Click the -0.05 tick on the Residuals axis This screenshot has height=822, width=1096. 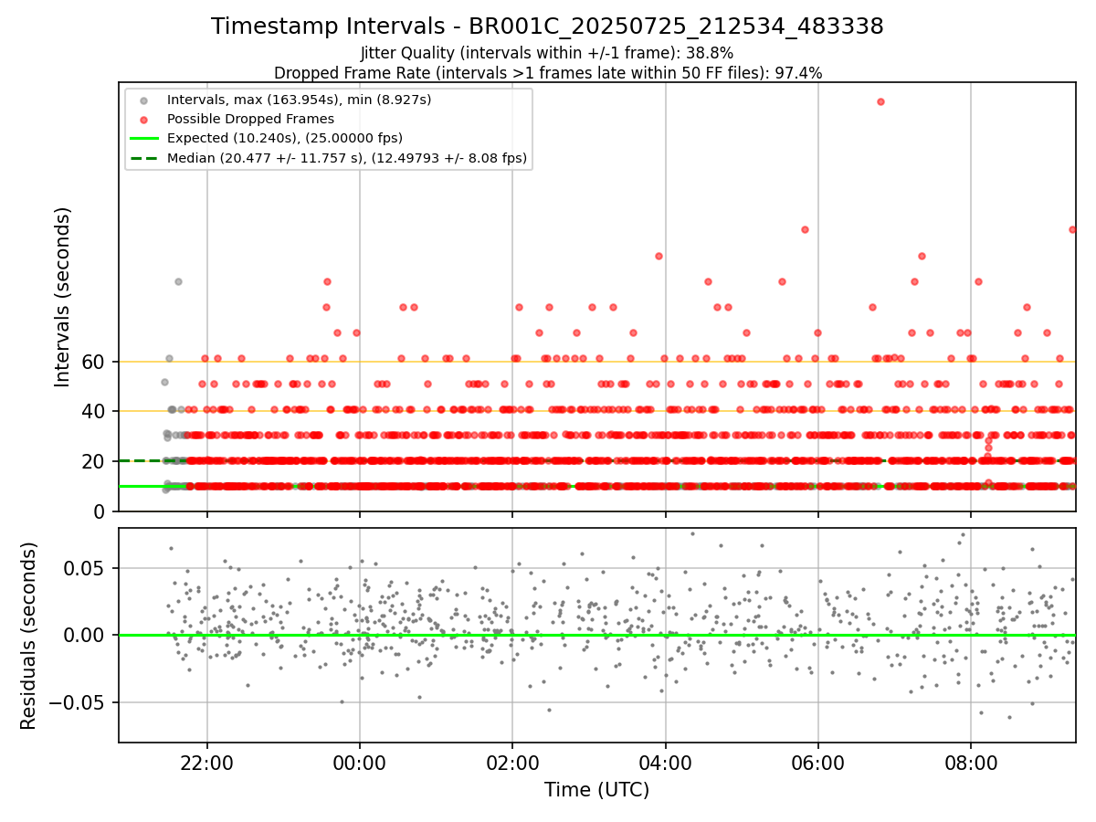(80, 703)
